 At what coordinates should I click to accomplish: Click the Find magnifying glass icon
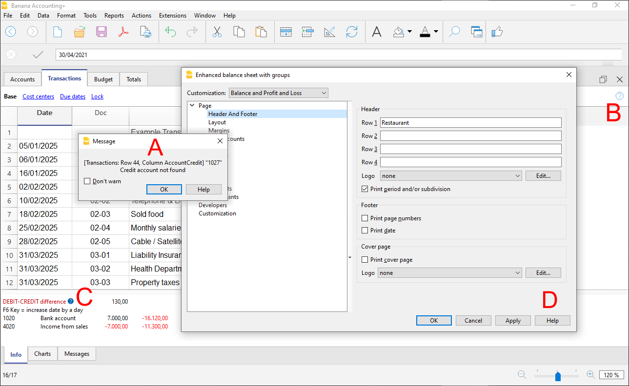(454, 32)
